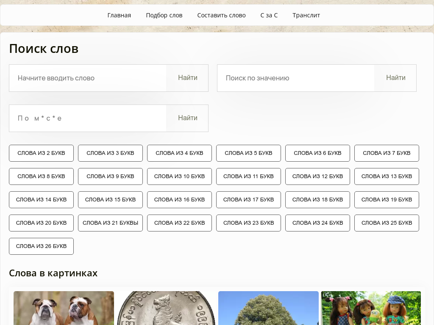Open СЛОВА ИЗ 24 БУКВ list

click(x=317, y=223)
